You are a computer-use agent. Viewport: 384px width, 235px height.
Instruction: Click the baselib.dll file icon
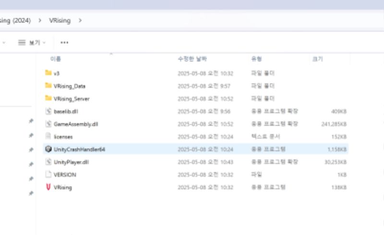pyautogui.click(x=48, y=111)
